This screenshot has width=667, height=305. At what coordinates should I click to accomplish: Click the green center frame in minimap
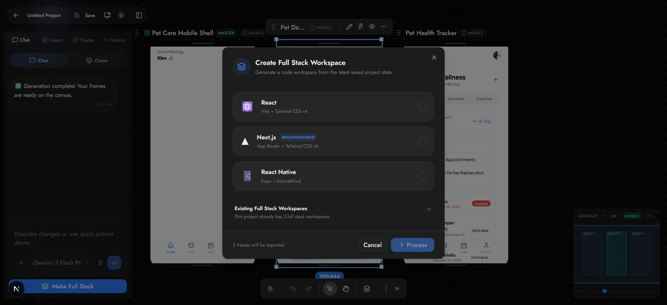pyautogui.click(x=617, y=254)
